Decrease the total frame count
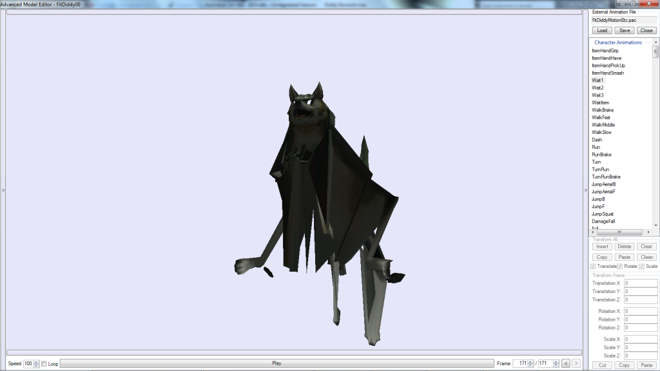Screen dimensions: 660x371 point(556,366)
